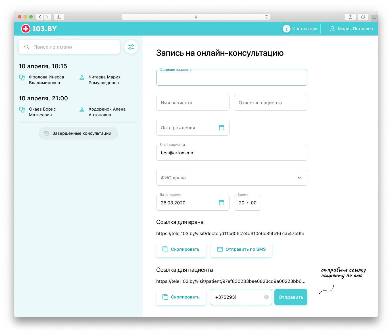Open calendar for Дата приема
392x334 pixels.
click(x=222, y=203)
